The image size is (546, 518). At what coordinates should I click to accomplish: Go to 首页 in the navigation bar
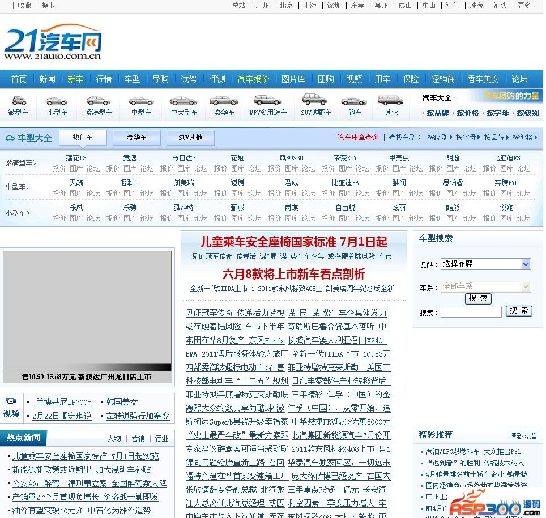tap(19, 79)
